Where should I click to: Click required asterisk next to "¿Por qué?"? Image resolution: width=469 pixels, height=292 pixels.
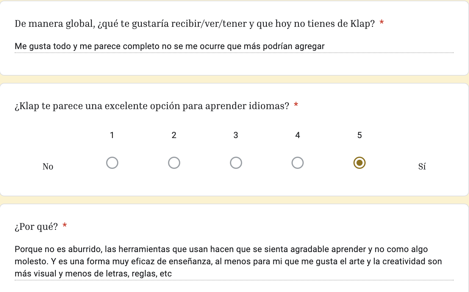[65, 226]
